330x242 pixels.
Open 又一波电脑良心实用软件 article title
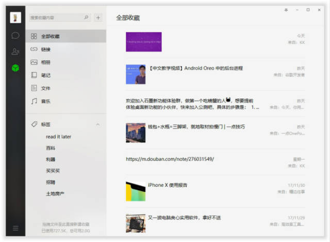coord(185,218)
